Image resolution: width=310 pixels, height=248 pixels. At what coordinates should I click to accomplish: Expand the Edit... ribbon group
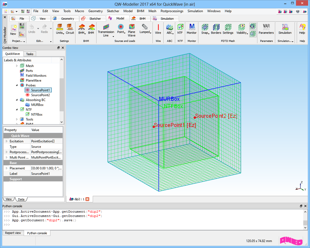point(51,41)
